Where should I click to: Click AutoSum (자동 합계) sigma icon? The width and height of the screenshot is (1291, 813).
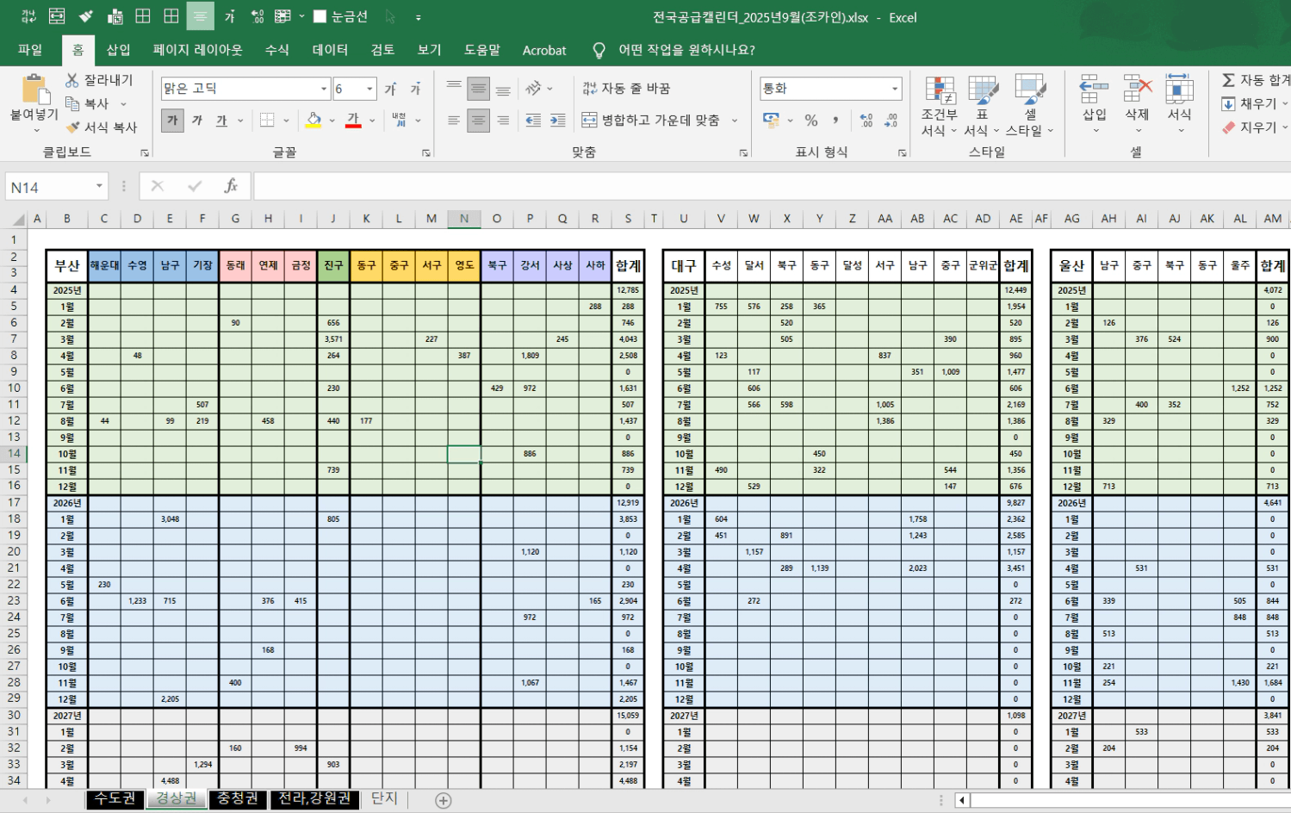pos(1229,80)
